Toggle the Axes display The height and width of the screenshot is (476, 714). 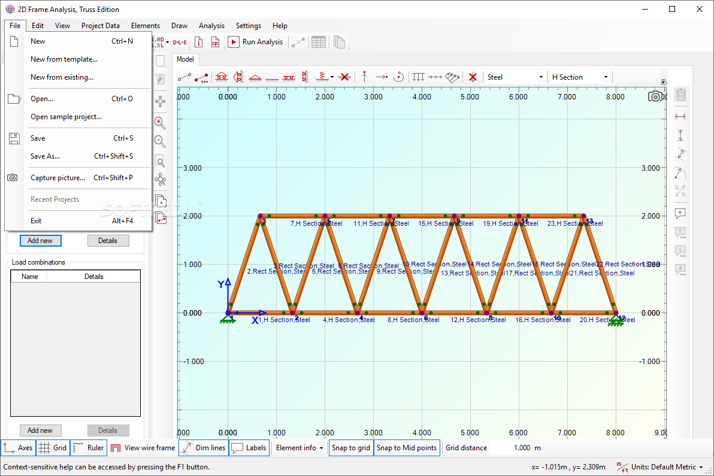[18, 448]
